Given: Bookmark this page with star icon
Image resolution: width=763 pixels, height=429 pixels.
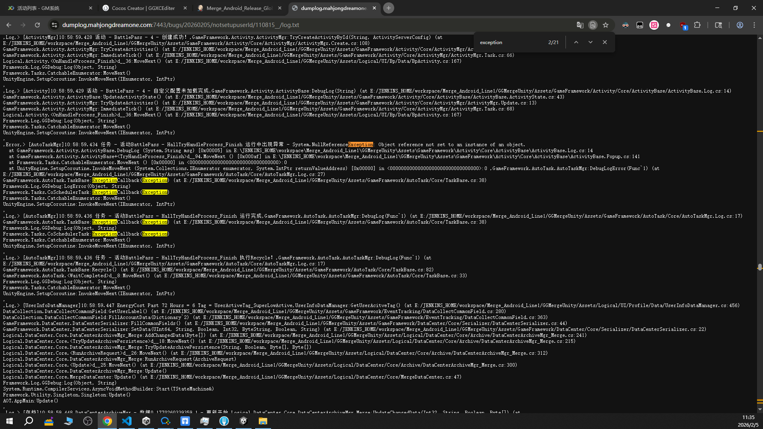Looking at the screenshot, I should point(606,25).
